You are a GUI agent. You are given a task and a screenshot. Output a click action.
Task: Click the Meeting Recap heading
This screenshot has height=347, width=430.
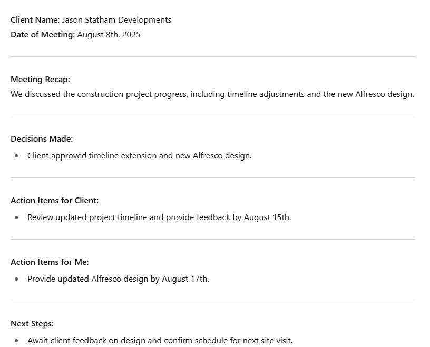click(40, 80)
